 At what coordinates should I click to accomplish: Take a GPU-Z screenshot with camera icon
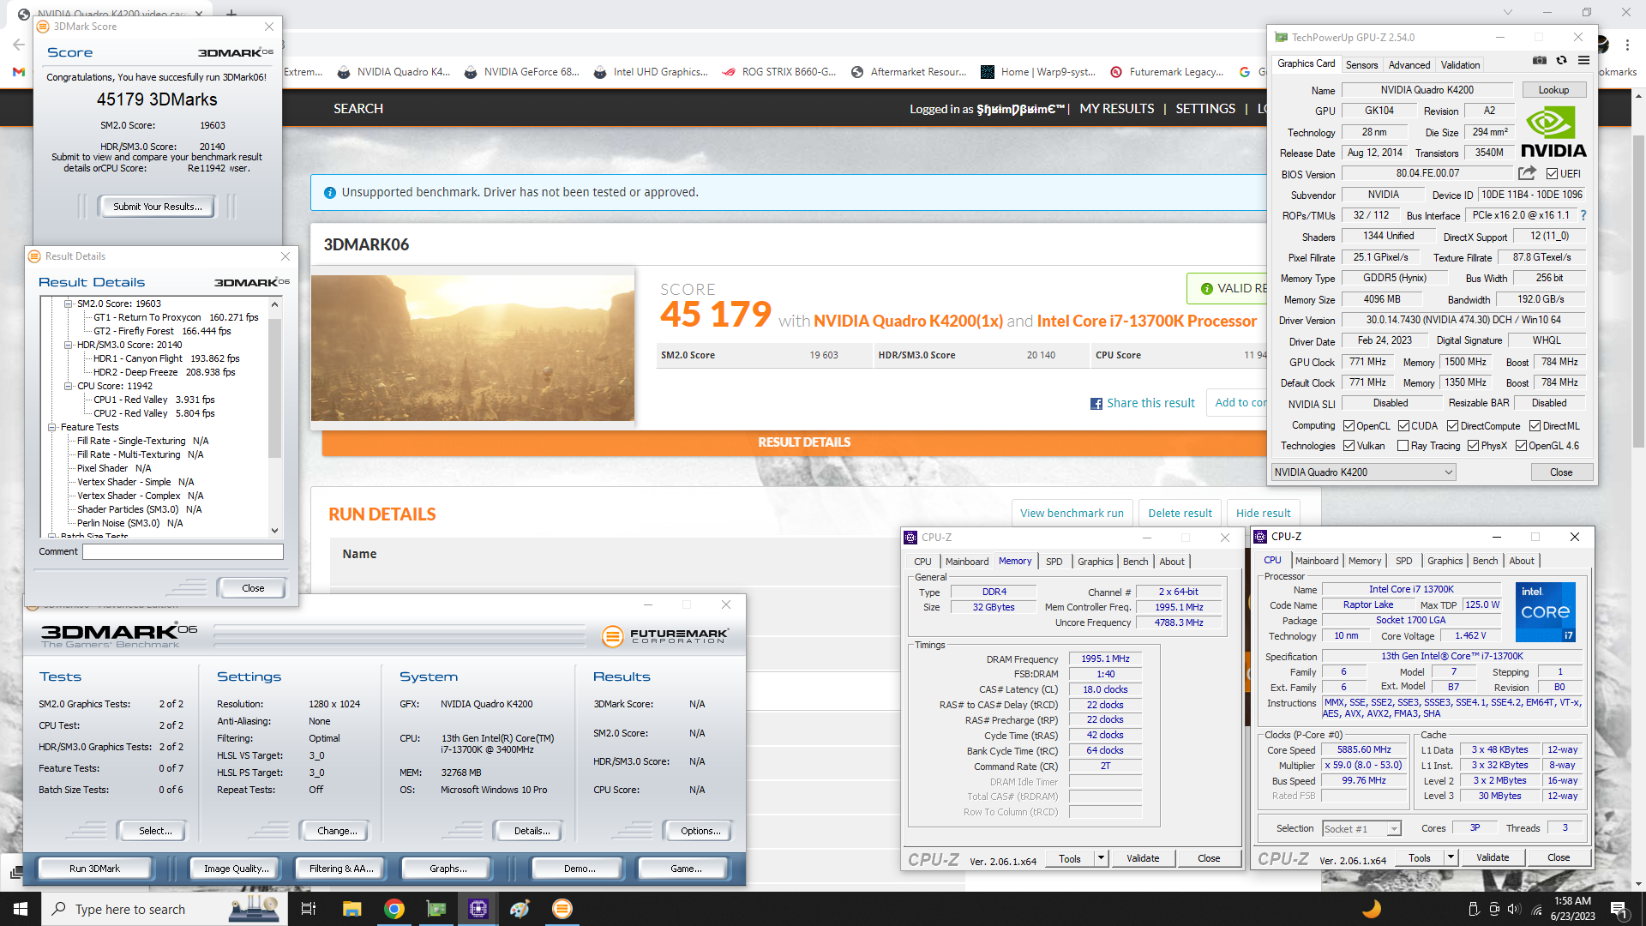[1540, 60]
